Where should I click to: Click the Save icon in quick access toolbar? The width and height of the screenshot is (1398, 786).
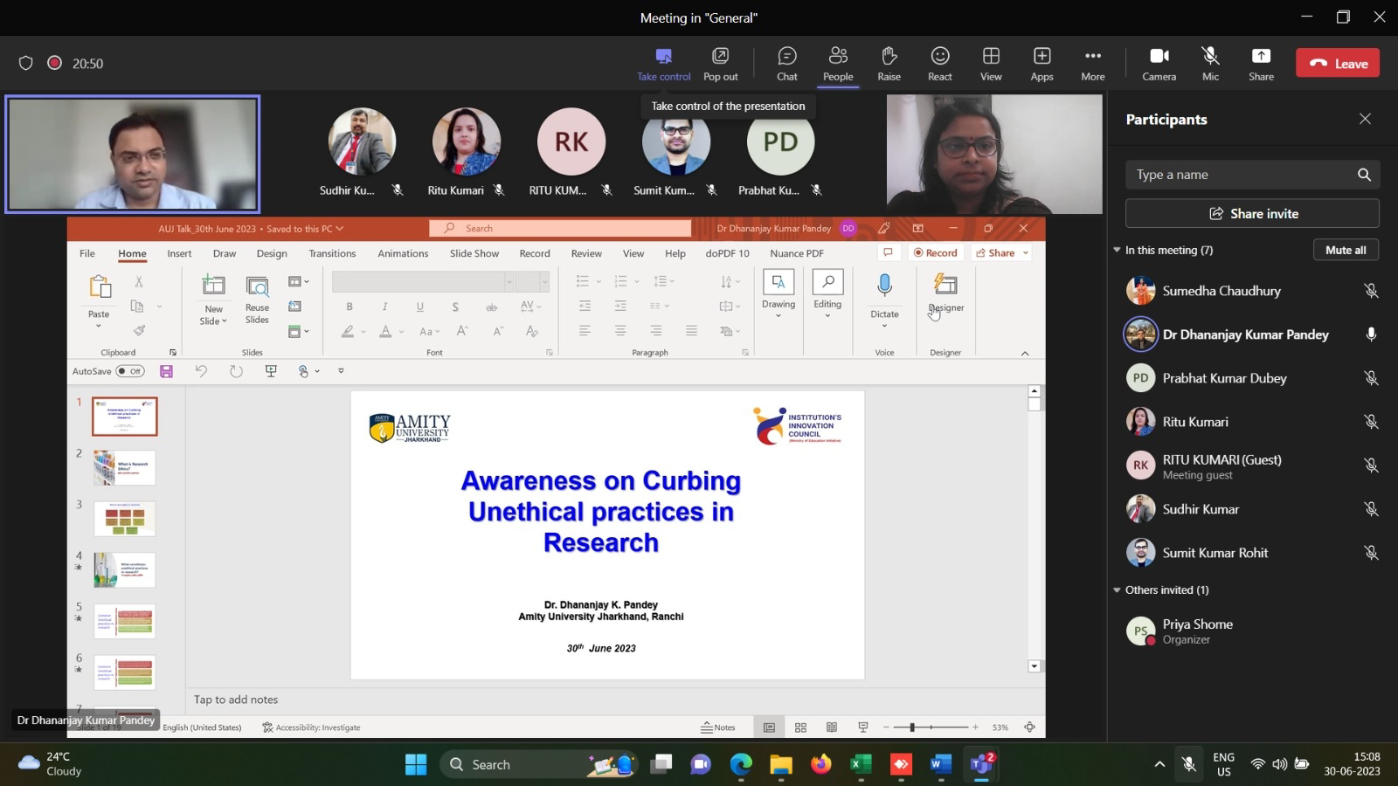166,371
